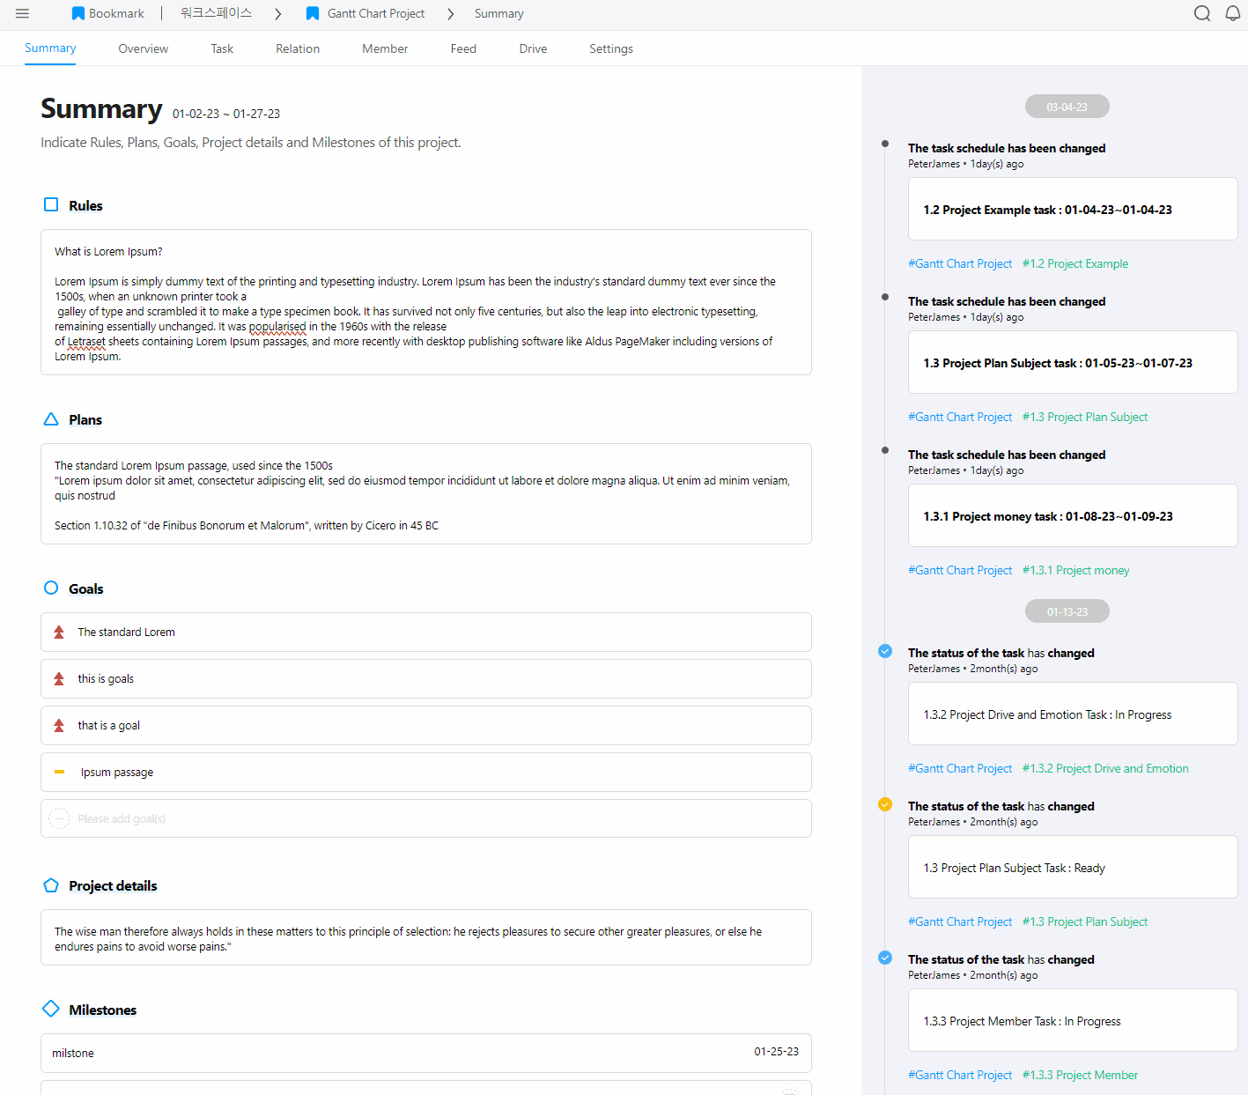
Task: Click the diamond Milestones icon
Action: 51,1009
